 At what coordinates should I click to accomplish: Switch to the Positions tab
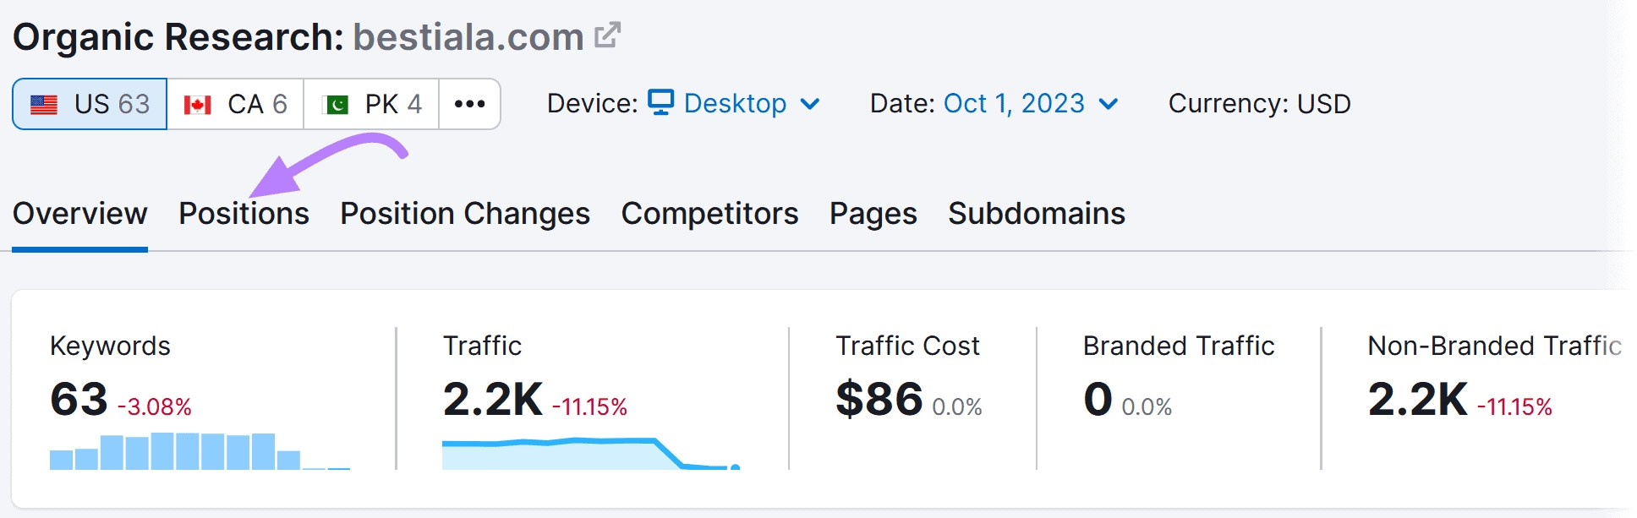244,214
